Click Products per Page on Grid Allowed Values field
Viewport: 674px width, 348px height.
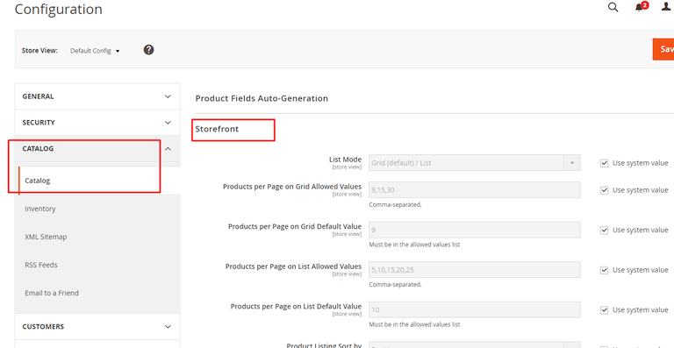(475, 189)
